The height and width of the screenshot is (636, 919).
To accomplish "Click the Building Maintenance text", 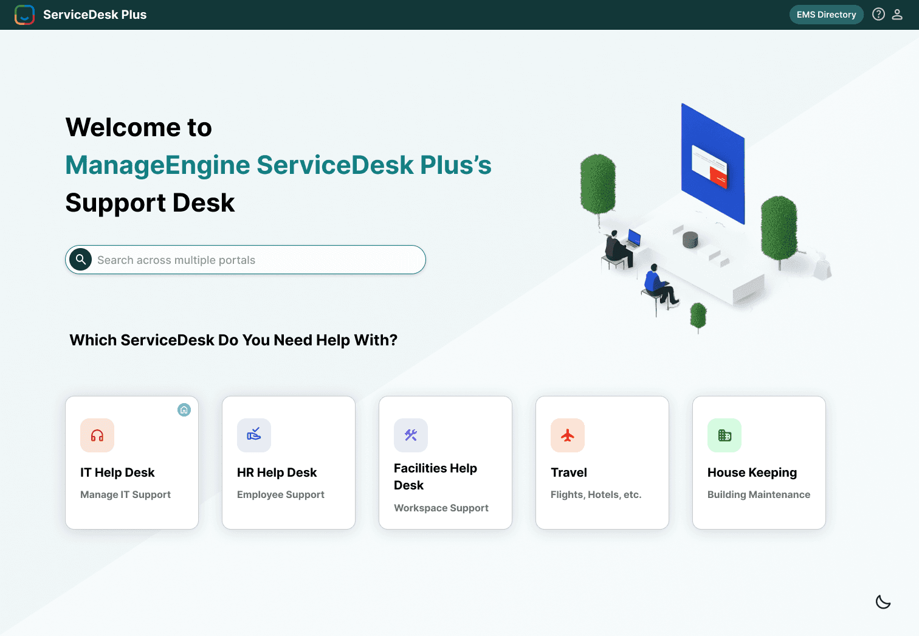I will 759,495.
